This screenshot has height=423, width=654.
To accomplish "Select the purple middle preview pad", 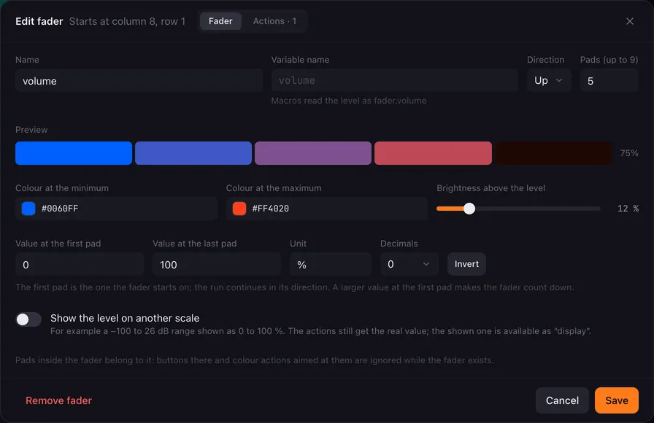I will pyautogui.click(x=313, y=153).
